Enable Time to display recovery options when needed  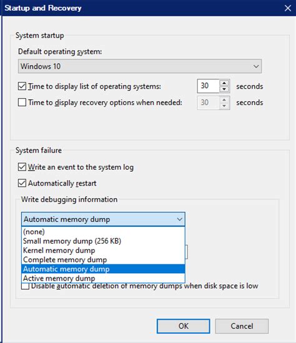22,102
